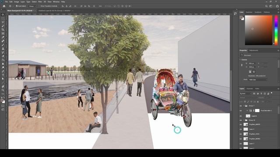Pick a color in the color field

coord(259,30)
